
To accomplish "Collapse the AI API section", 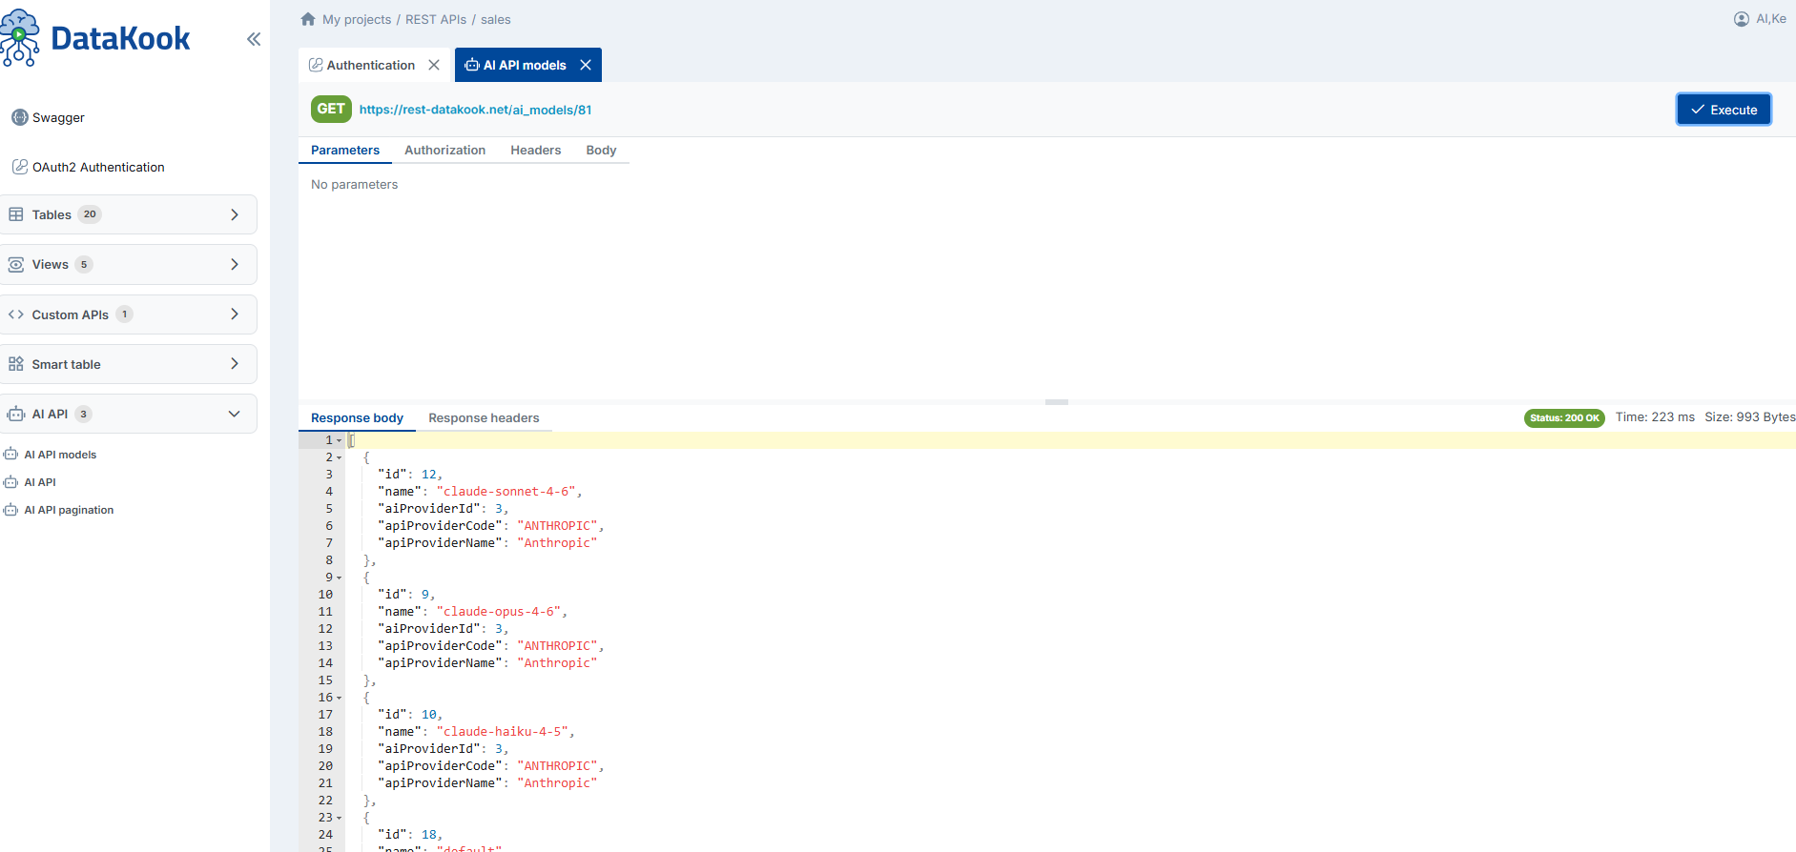I will [235, 414].
